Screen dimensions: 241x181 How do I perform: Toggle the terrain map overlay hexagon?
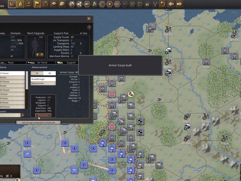coord(72,4)
